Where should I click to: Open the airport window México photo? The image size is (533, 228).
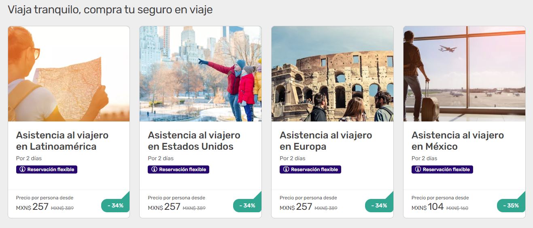point(465,74)
